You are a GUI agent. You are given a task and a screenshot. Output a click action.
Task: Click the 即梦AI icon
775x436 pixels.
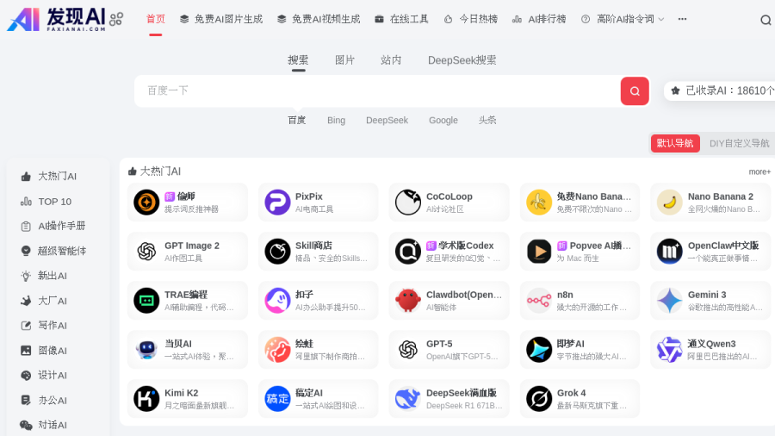[539, 350]
